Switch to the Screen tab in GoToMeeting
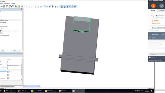Image resolution: width=165 pixels, height=93 pixels. (161, 10)
